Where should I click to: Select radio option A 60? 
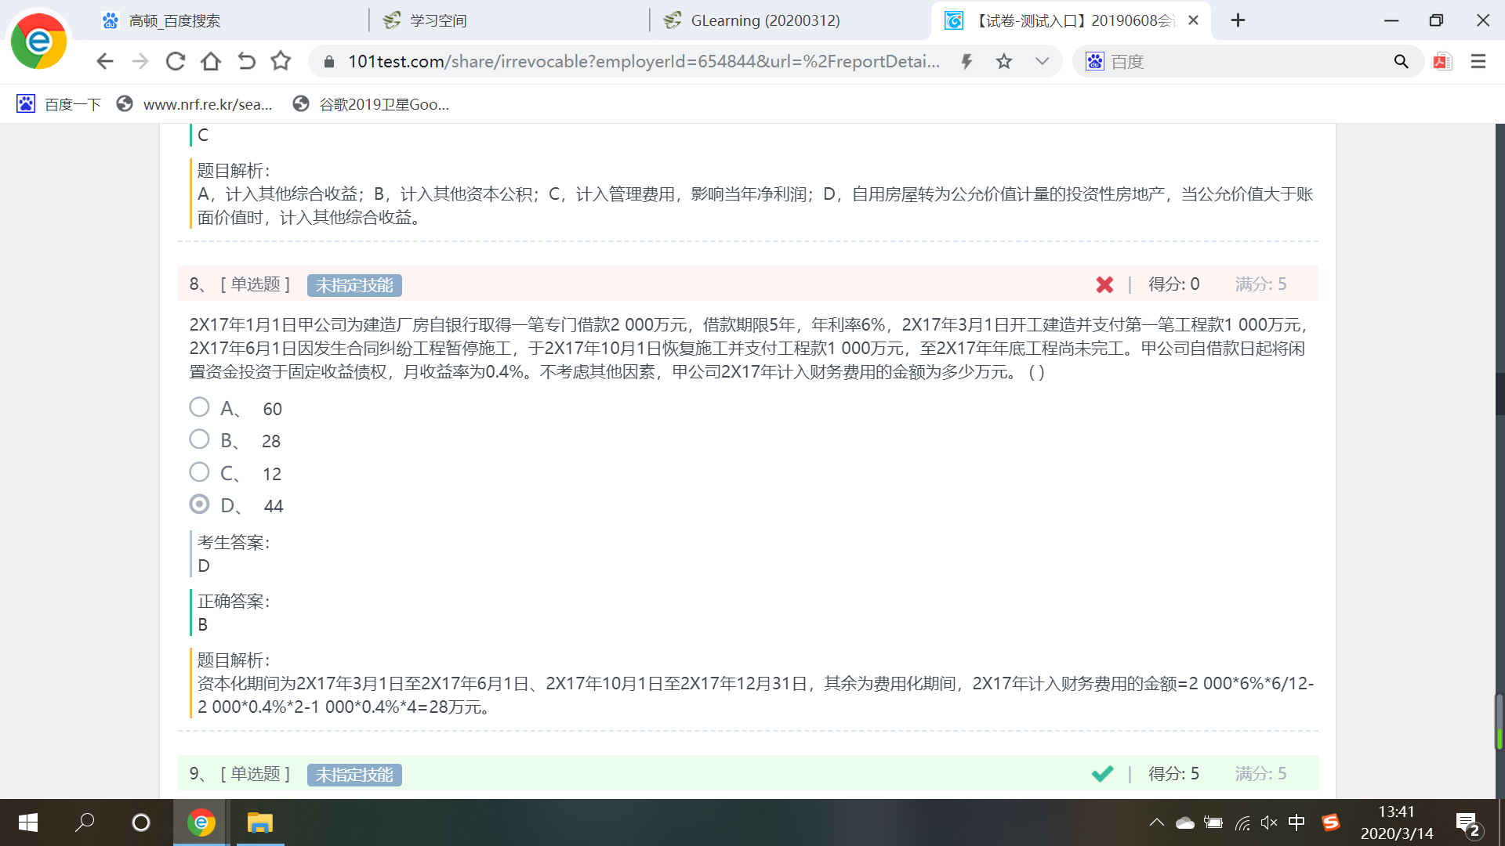coord(199,407)
